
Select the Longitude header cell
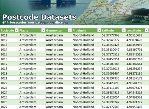(137, 30)
